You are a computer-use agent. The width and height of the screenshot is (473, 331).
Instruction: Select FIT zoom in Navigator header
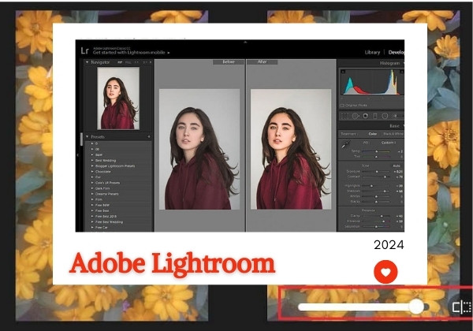[120, 62]
